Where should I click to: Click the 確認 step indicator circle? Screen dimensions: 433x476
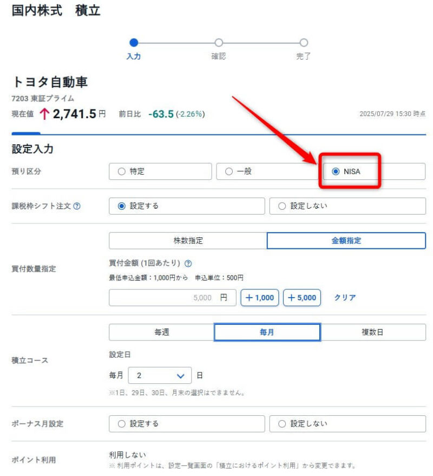[219, 42]
